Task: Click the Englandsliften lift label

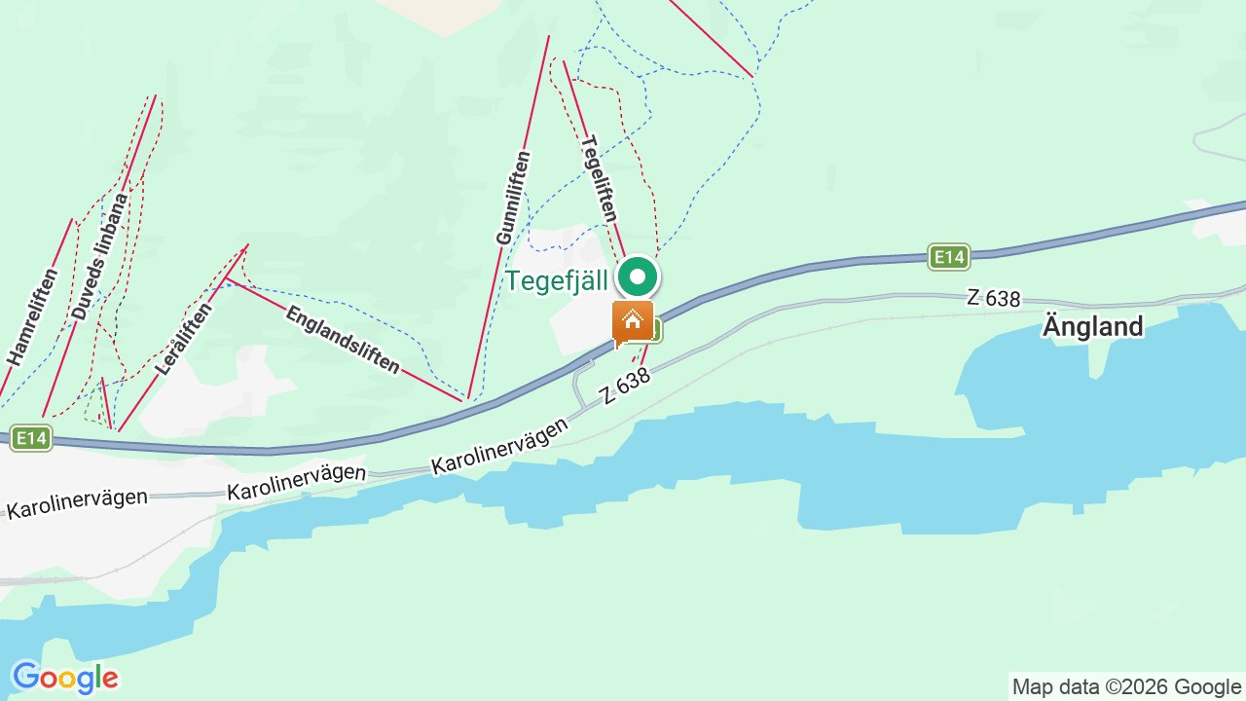Action: tap(343, 340)
